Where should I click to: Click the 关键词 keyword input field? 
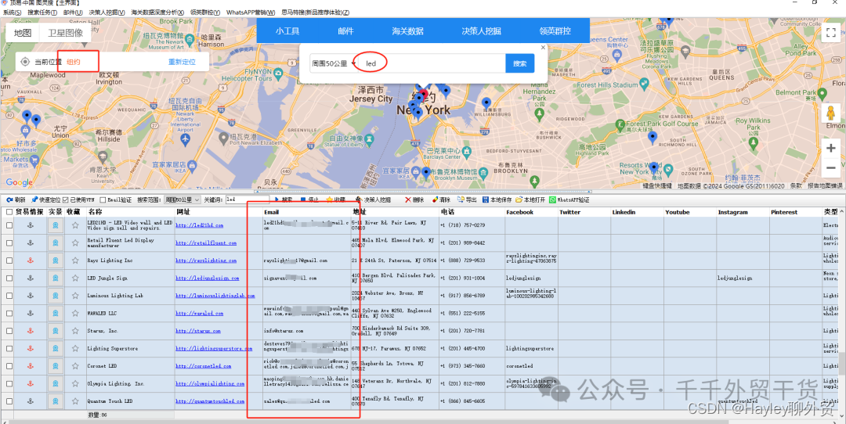[x=247, y=199]
